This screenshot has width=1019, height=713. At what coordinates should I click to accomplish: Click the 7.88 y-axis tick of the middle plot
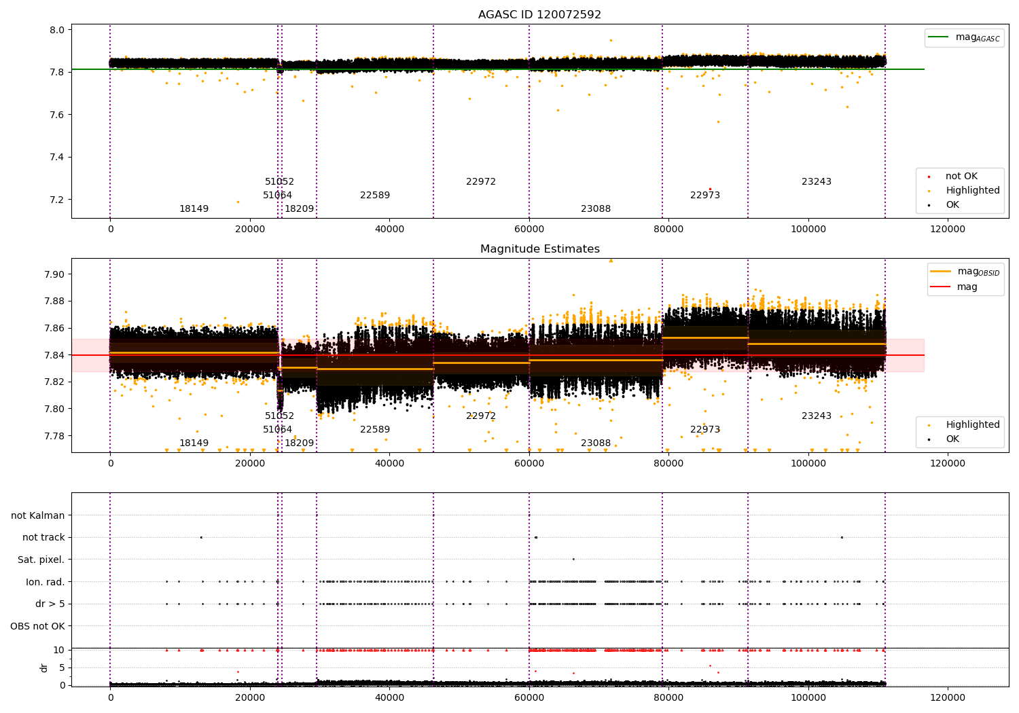pyautogui.click(x=54, y=301)
